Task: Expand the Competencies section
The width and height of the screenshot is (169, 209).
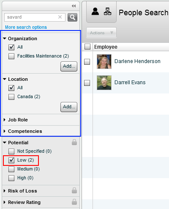Action: point(5,131)
